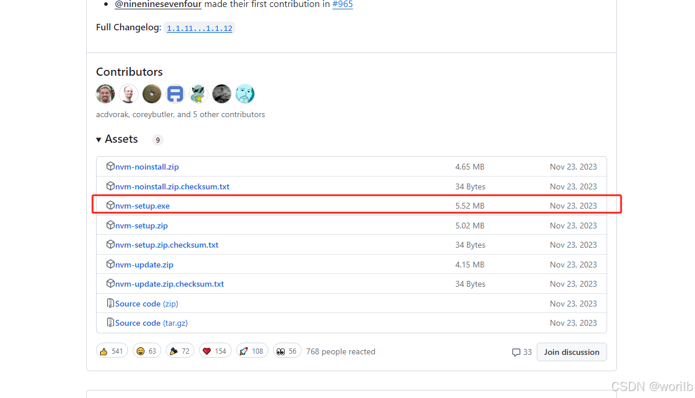Viewport: 695px width, 398px height.
Task: Click the file-zip icon beside Source code (zip)
Action: pyautogui.click(x=111, y=303)
